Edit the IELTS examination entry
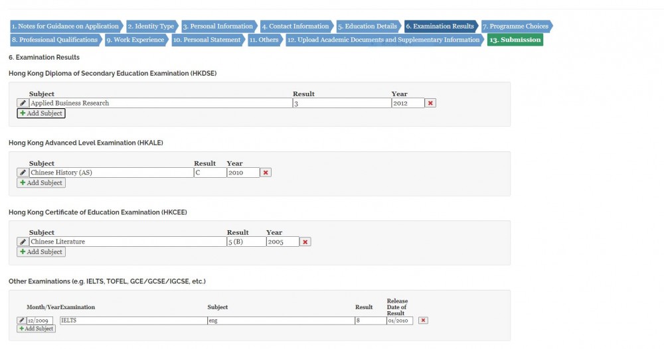 [x=21, y=320]
